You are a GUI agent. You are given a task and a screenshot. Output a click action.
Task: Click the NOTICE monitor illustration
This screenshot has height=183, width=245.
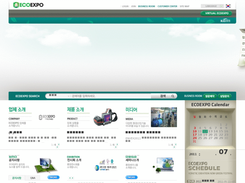coord(45,166)
